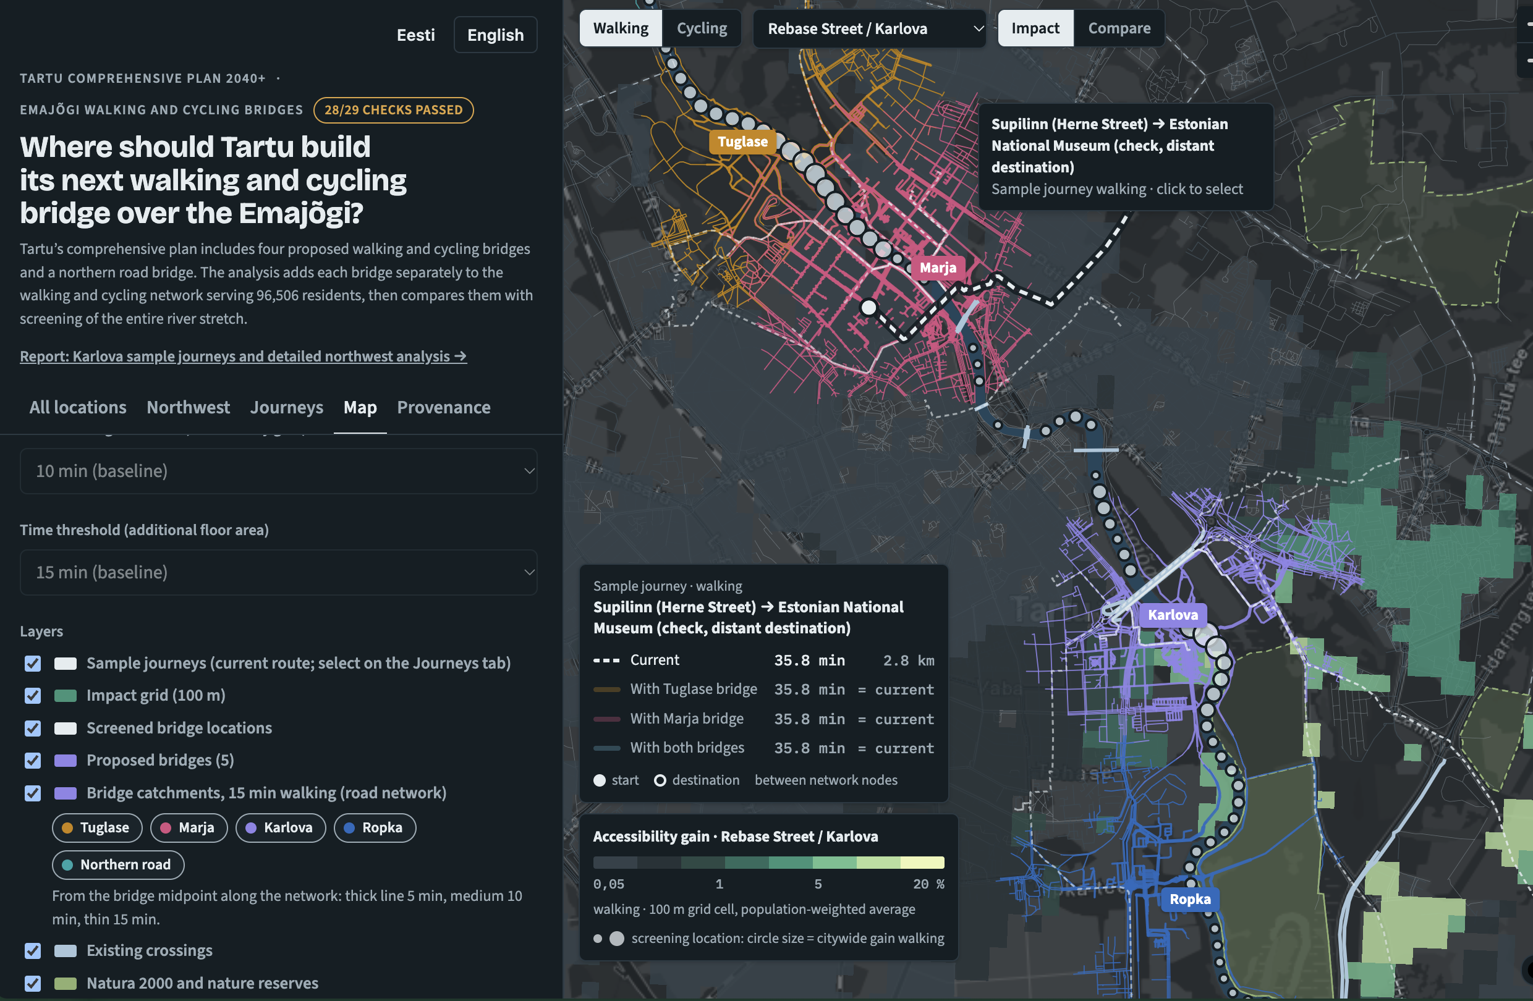Click the Marja bridge marker on map
This screenshot has height=1001, width=1533.
point(937,267)
